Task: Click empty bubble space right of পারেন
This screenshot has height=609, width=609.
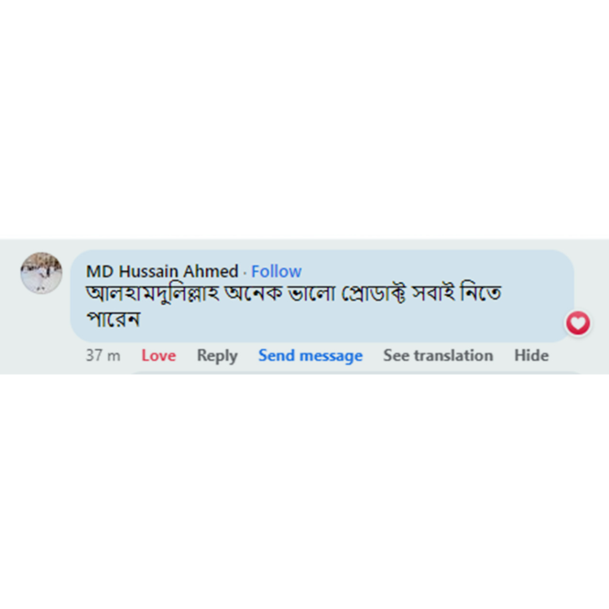Action: [x=357, y=321]
